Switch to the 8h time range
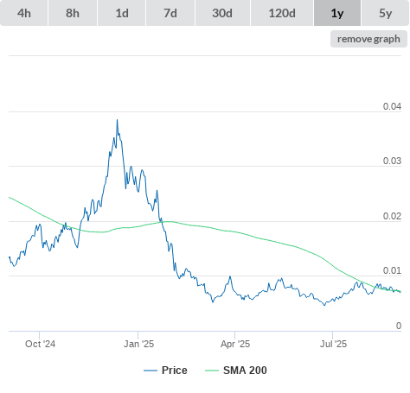The height and width of the screenshot is (393, 410). tap(73, 13)
